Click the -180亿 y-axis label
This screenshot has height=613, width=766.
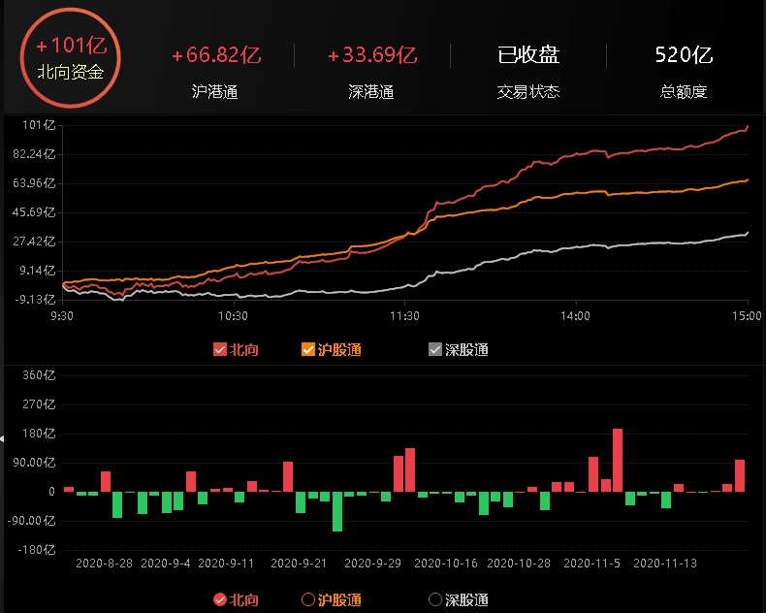pyautogui.click(x=37, y=550)
